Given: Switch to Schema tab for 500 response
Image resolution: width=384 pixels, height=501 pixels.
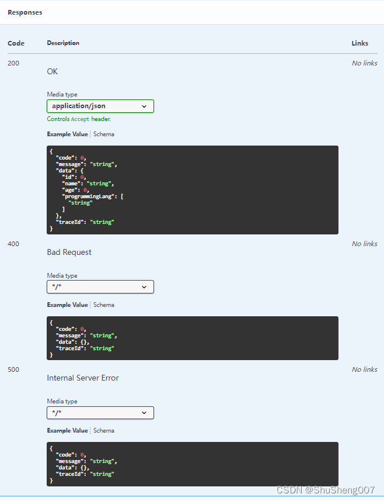Looking at the screenshot, I should click(104, 430).
